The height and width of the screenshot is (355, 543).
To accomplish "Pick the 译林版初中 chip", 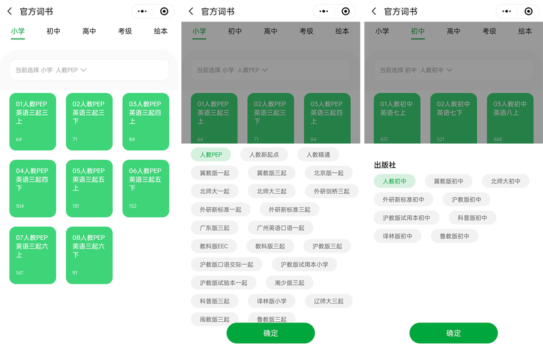I will tap(398, 236).
